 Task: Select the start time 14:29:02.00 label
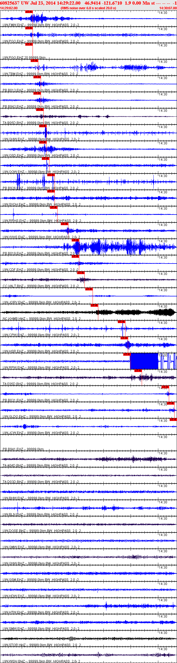(x=9, y=8)
